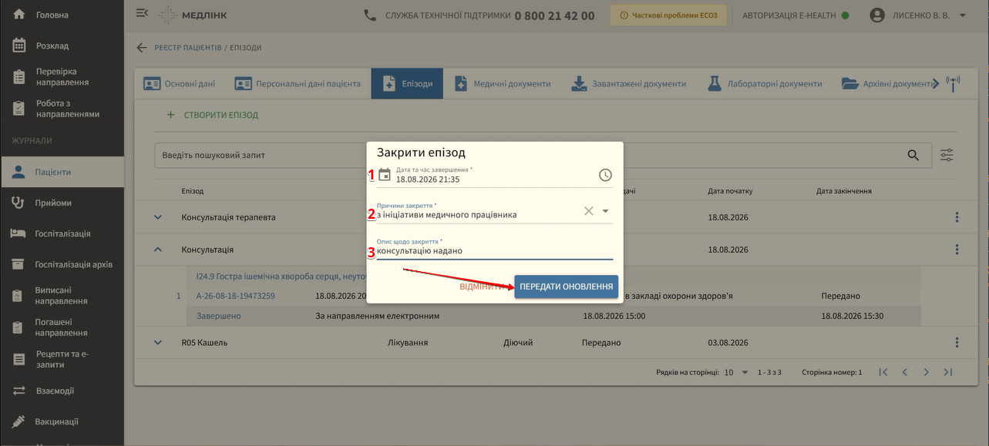989x446 pixels.
Task: Open Госпіталізація in the sidebar
Action: 62,233
